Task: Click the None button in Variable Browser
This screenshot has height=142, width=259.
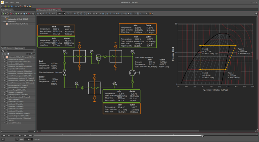Action: [x=33, y=54]
